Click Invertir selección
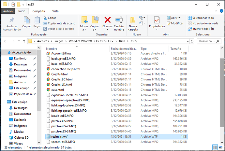 pos(201,29)
